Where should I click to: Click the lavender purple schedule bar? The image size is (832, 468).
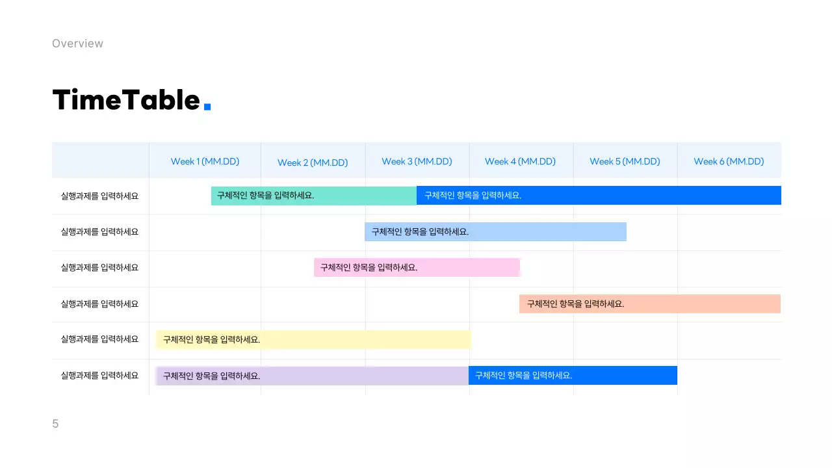[x=312, y=376]
